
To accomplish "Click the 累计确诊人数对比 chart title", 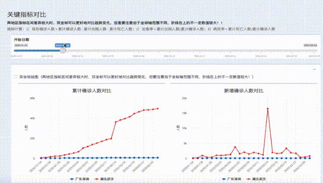I will (91, 90).
